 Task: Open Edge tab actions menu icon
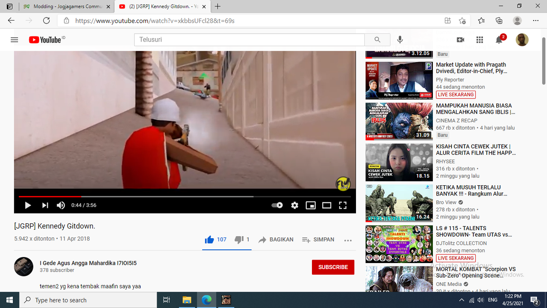[x=10, y=6]
